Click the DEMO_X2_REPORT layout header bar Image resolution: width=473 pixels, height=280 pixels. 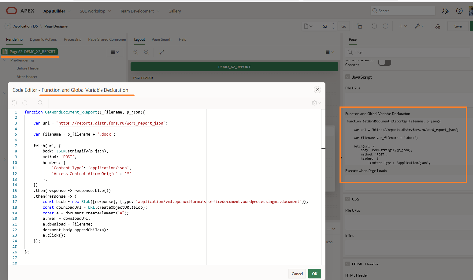tap(234, 66)
